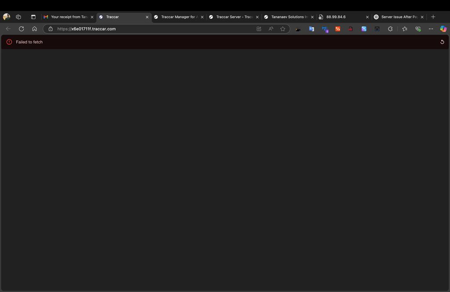The image size is (450, 292).
Task: Click the scissors screenshot extension icon
Action: pos(377,29)
